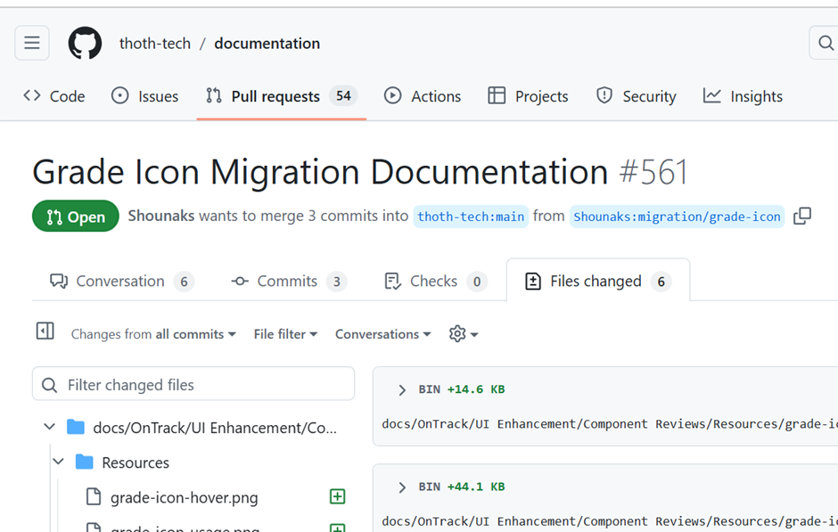838x532 pixels.
Task: Open the File filter dropdown
Action: [x=285, y=334]
